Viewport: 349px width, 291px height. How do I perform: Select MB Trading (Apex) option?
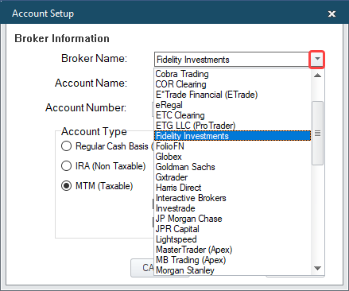pos(232,260)
